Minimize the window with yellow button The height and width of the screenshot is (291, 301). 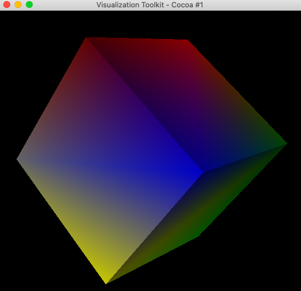[18, 5]
